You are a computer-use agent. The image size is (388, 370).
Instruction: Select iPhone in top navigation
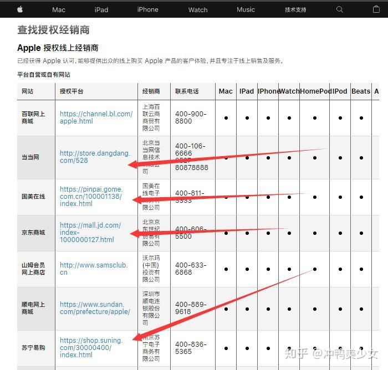pos(148,9)
